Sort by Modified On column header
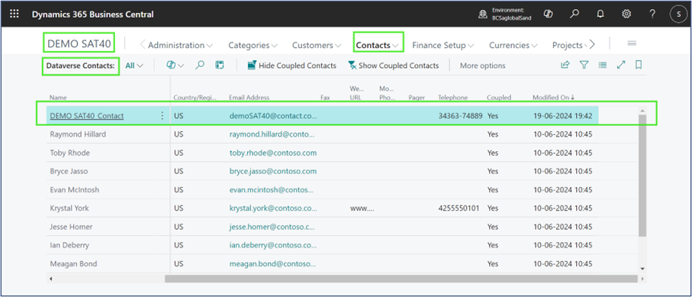The width and height of the screenshot is (692, 297). click(553, 98)
